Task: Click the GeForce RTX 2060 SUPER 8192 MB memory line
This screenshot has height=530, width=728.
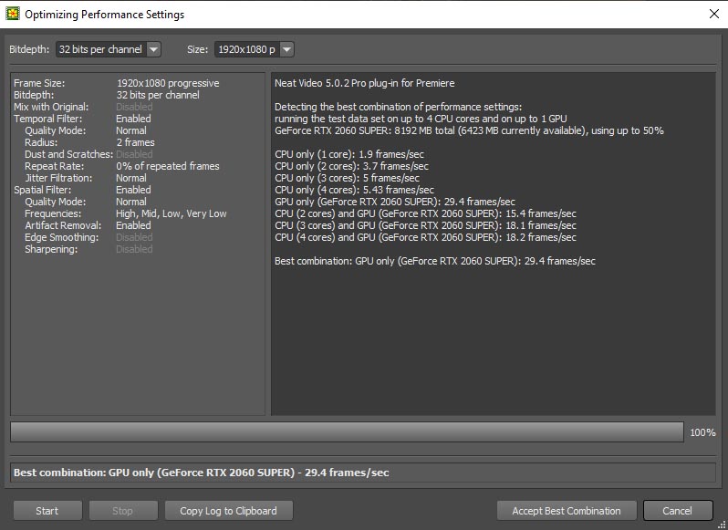Action: (x=469, y=130)
